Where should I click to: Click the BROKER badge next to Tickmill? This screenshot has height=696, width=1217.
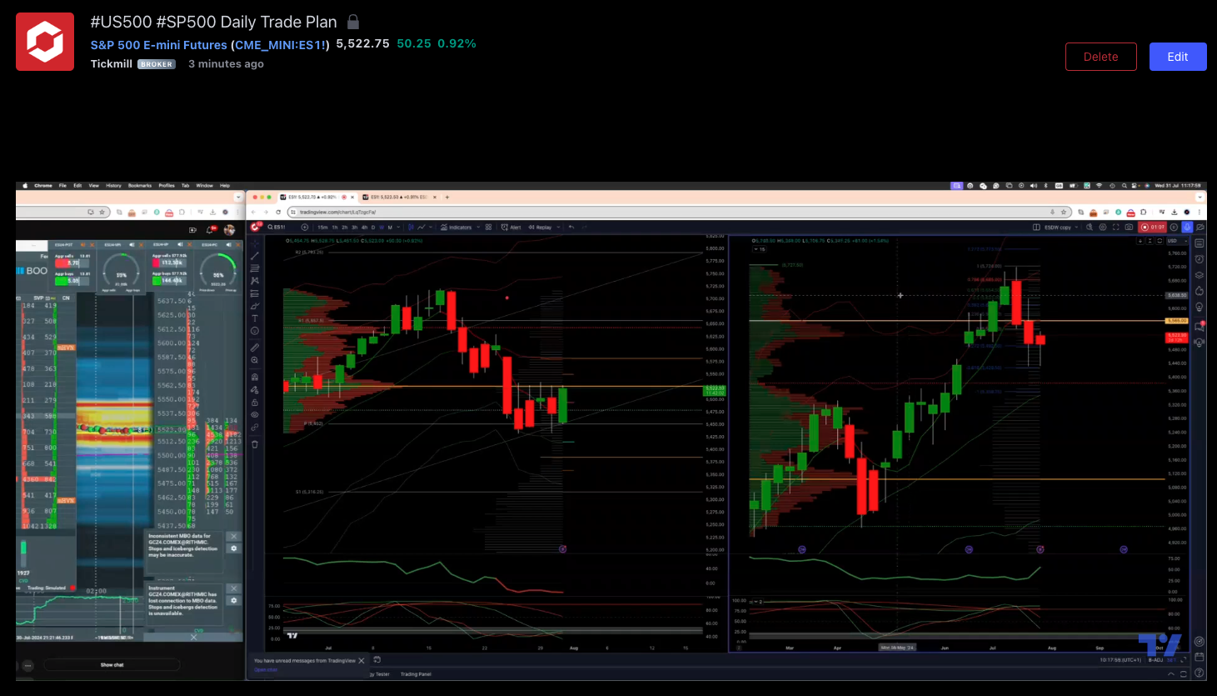click(157, 64)
